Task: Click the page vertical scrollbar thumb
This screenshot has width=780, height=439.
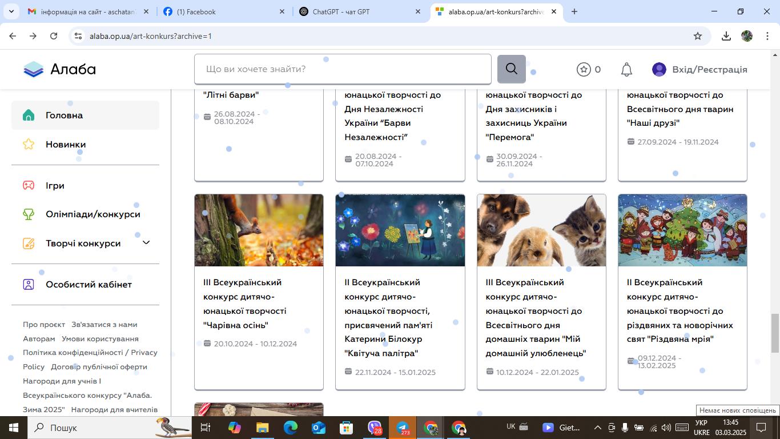Action: tap(775, 333)
